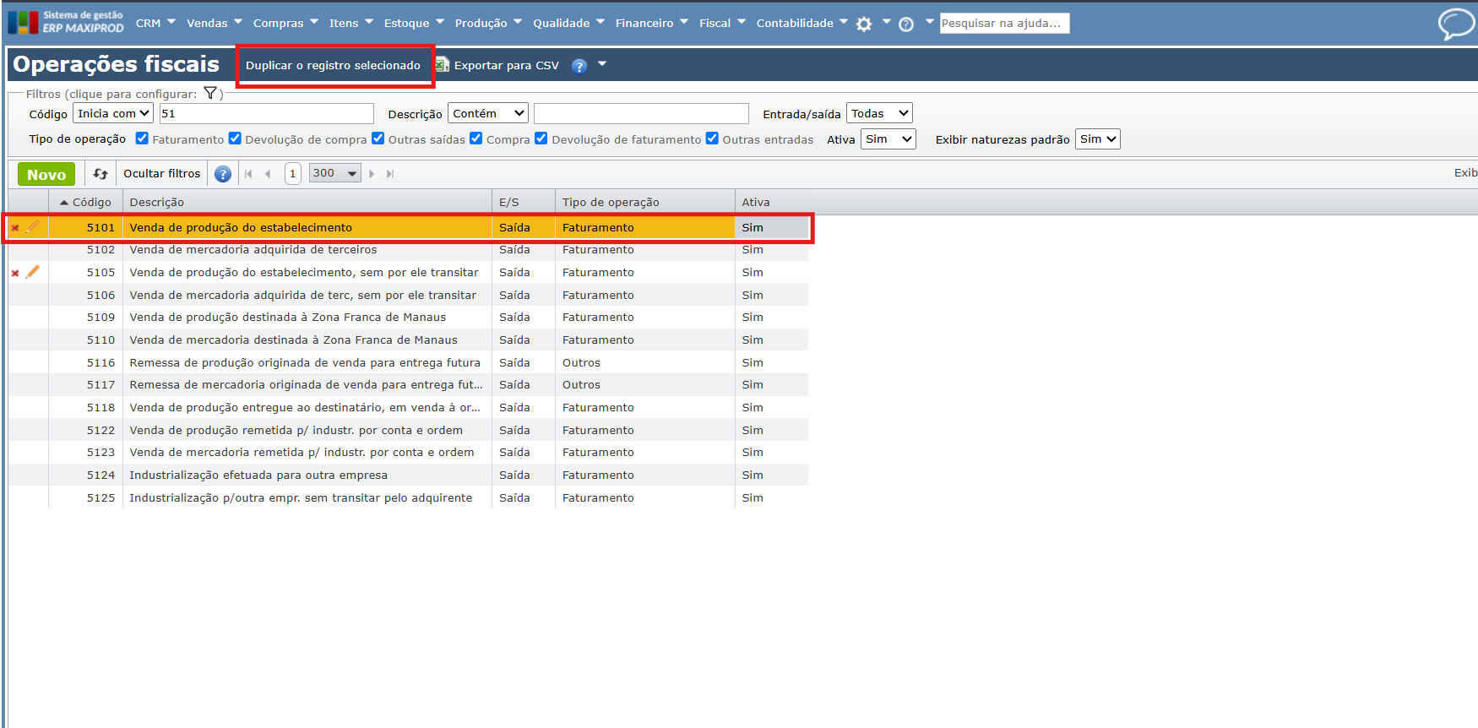Click code 5116 in the table
Screen dimensions: 1478x728
tap(101, 362)
